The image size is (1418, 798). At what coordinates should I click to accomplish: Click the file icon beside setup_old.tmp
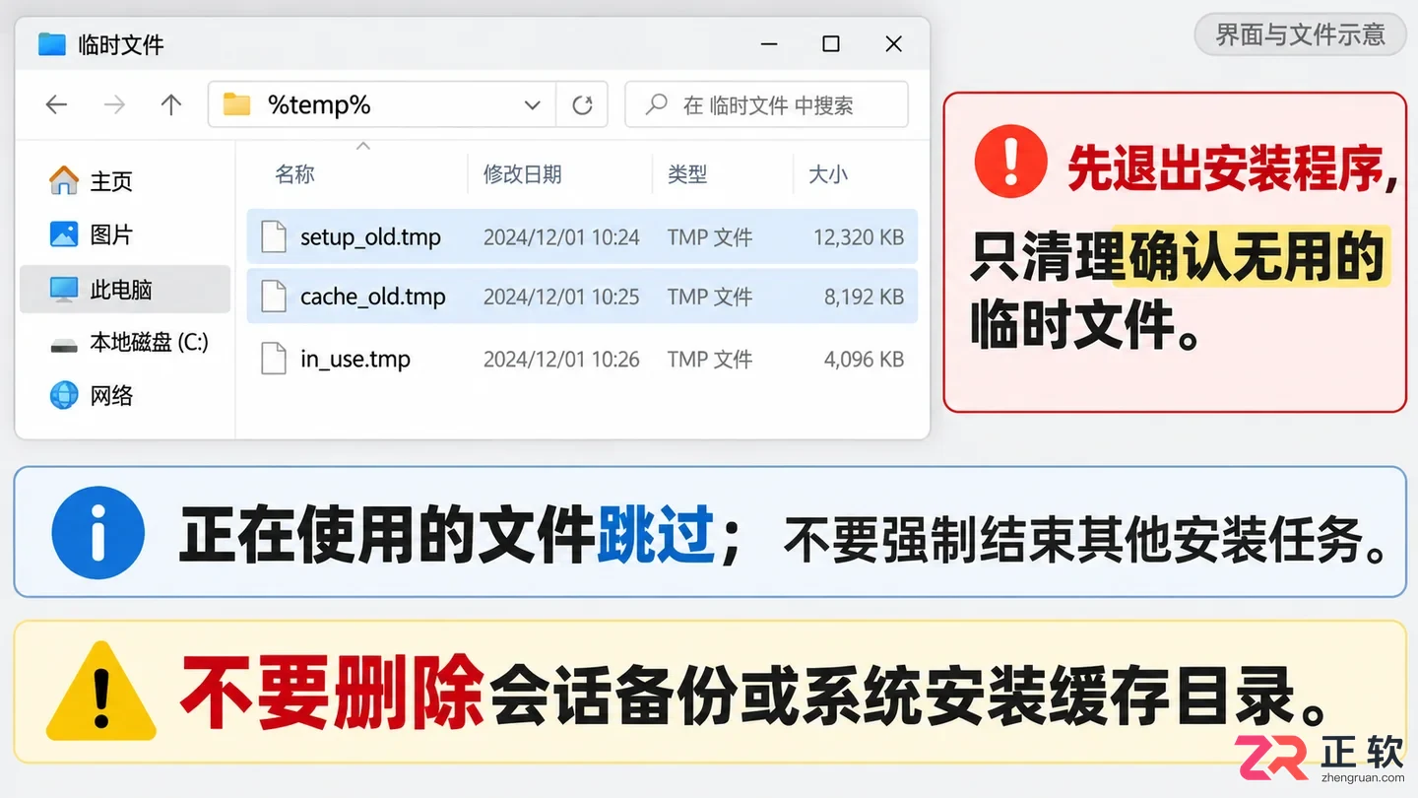(x=273, y=236)
